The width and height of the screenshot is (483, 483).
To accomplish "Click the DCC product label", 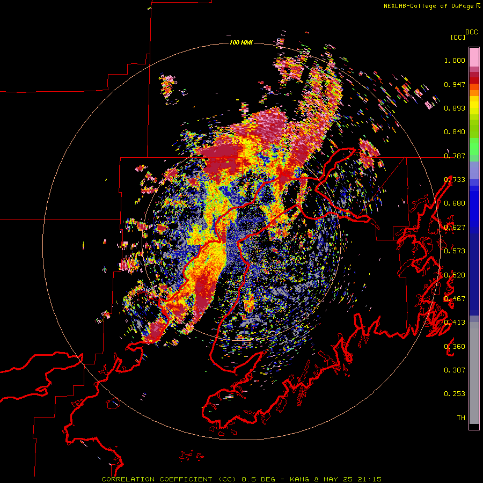I will (472, 32).
